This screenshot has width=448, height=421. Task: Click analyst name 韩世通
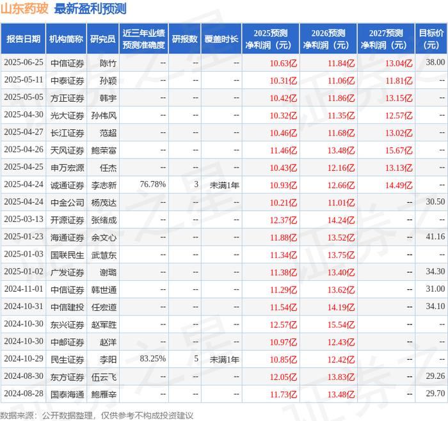104,290
